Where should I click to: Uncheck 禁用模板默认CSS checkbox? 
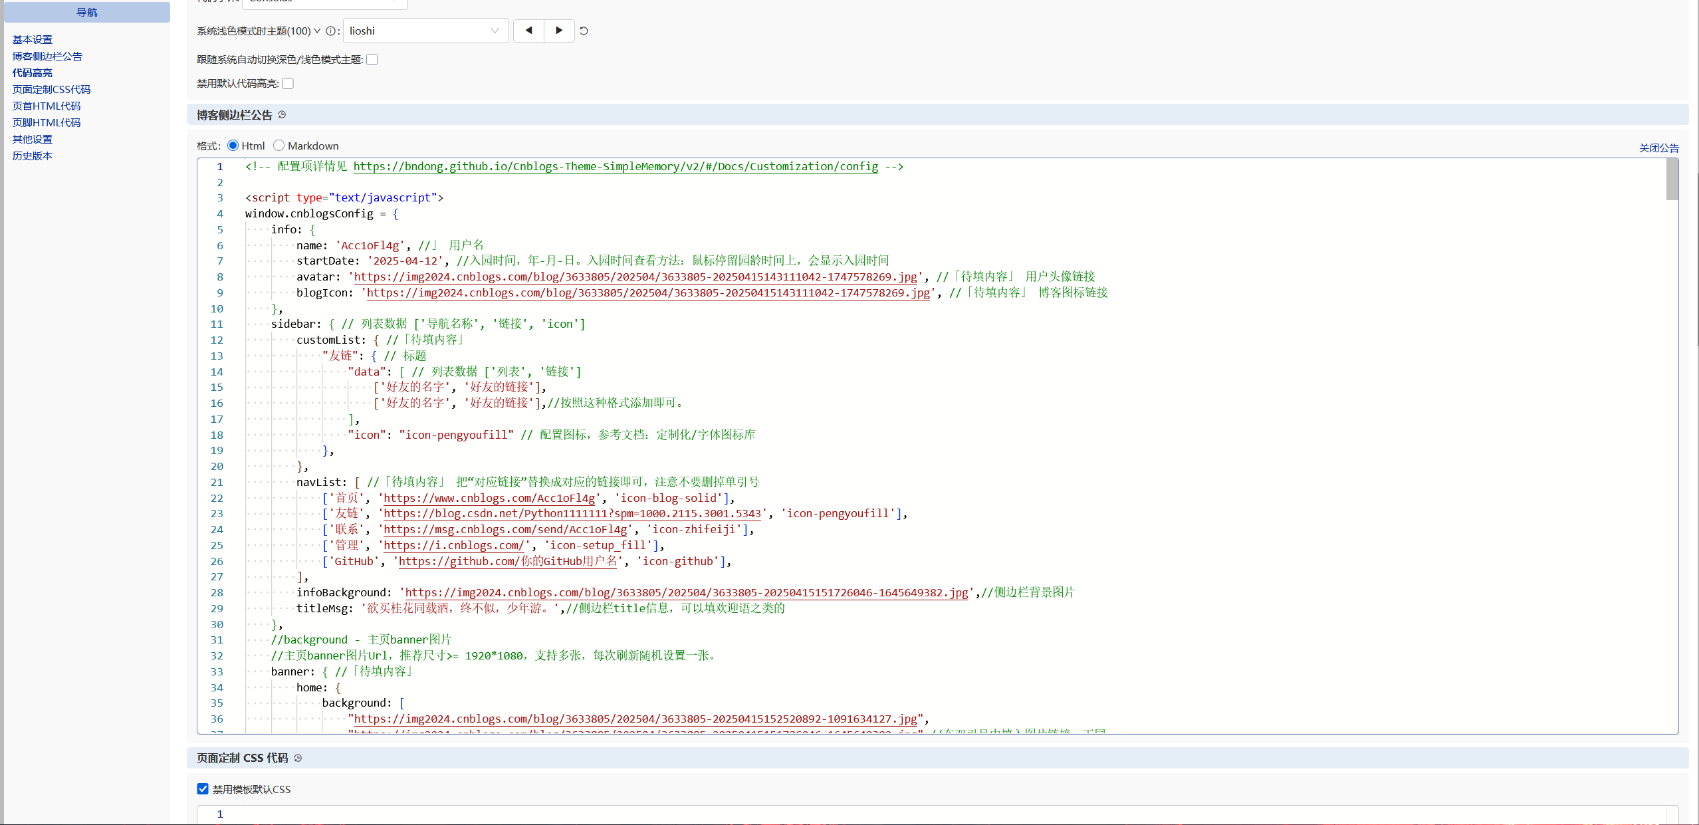click(203, 789)
